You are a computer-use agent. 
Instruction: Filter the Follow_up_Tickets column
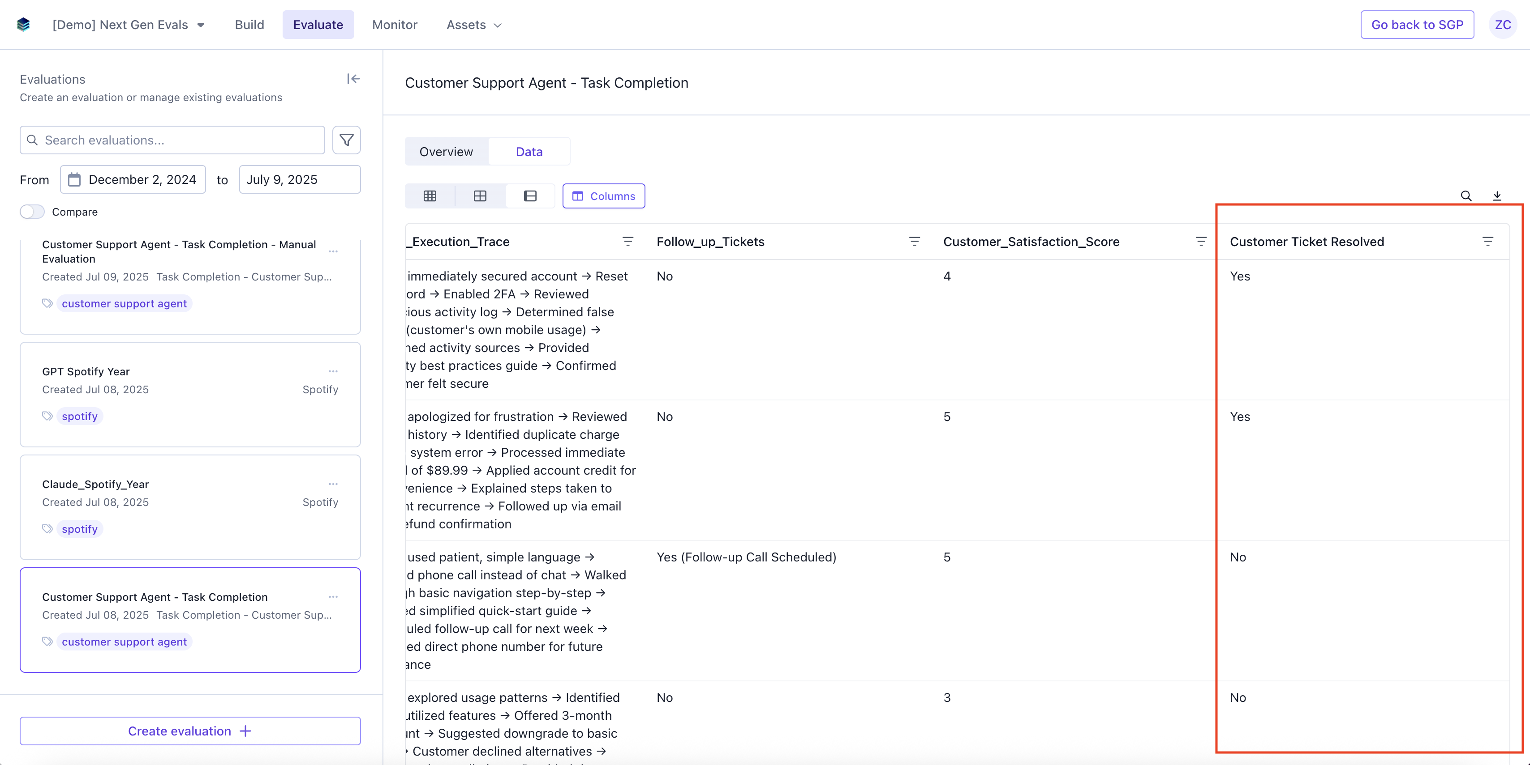pyautogui.click(x=915, y=242)
